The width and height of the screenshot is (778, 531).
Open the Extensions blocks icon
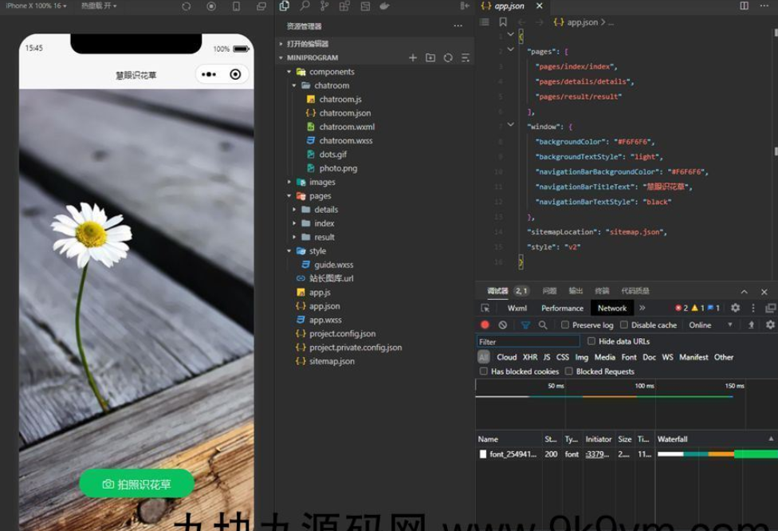point(344,6)
